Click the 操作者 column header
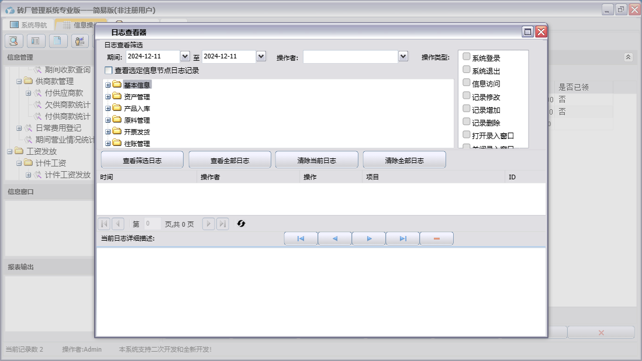Screen dimensions: 642x361 (248, 177)
